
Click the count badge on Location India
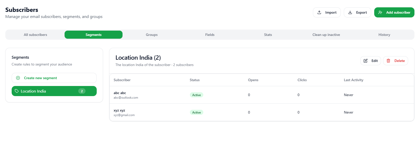82,91
